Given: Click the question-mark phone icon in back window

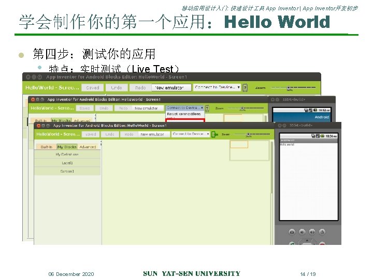Looking at the screenshot, I should coord(245,88).
